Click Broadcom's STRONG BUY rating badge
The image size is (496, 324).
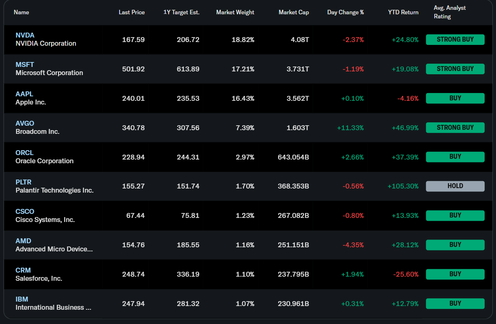(x=455, y=128)
